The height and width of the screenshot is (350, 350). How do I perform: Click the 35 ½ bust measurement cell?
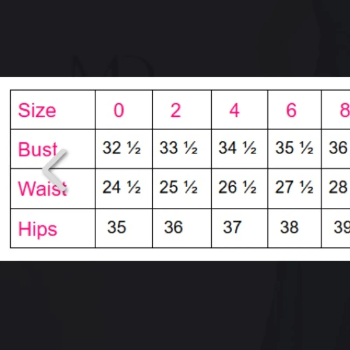pos(294,148)
